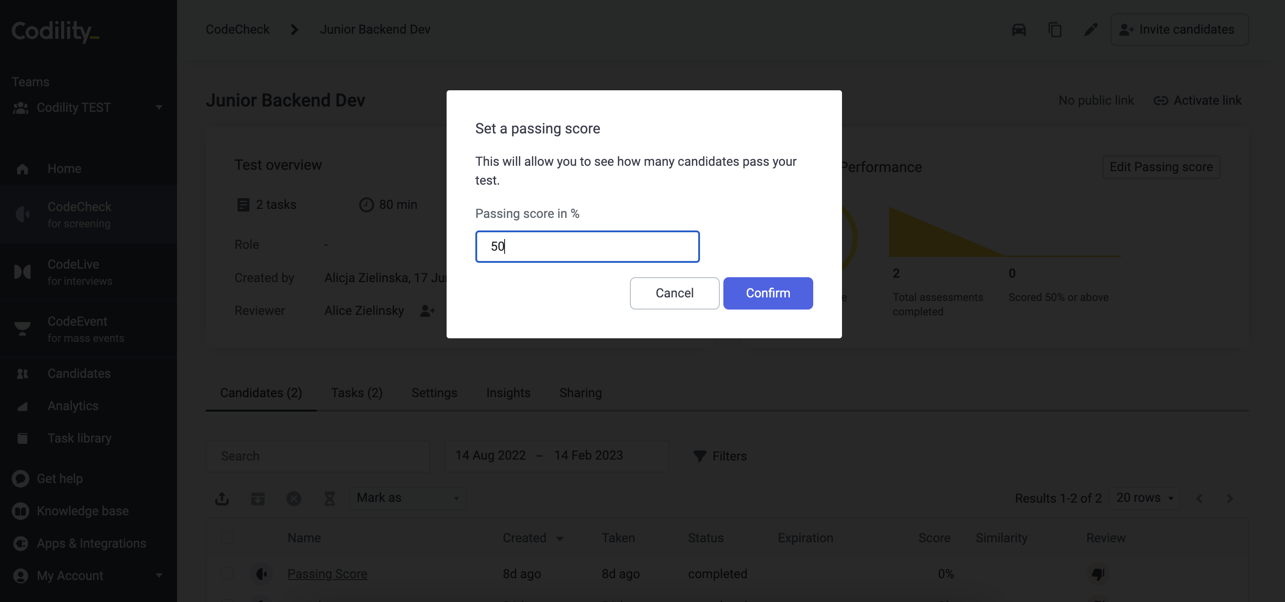Viewport: 1285px width, 602px height.
Task: Click the Task library sidebar icon
Action: coord(22,438)
